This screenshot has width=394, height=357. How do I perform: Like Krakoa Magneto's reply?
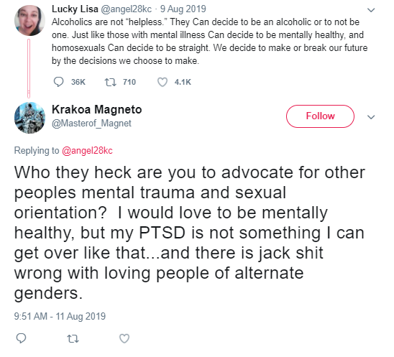pos(124,338)
